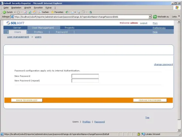Screen dimensions: 182x138
Task: Select the Profiles sub-tab
Action: coord(38,32)
